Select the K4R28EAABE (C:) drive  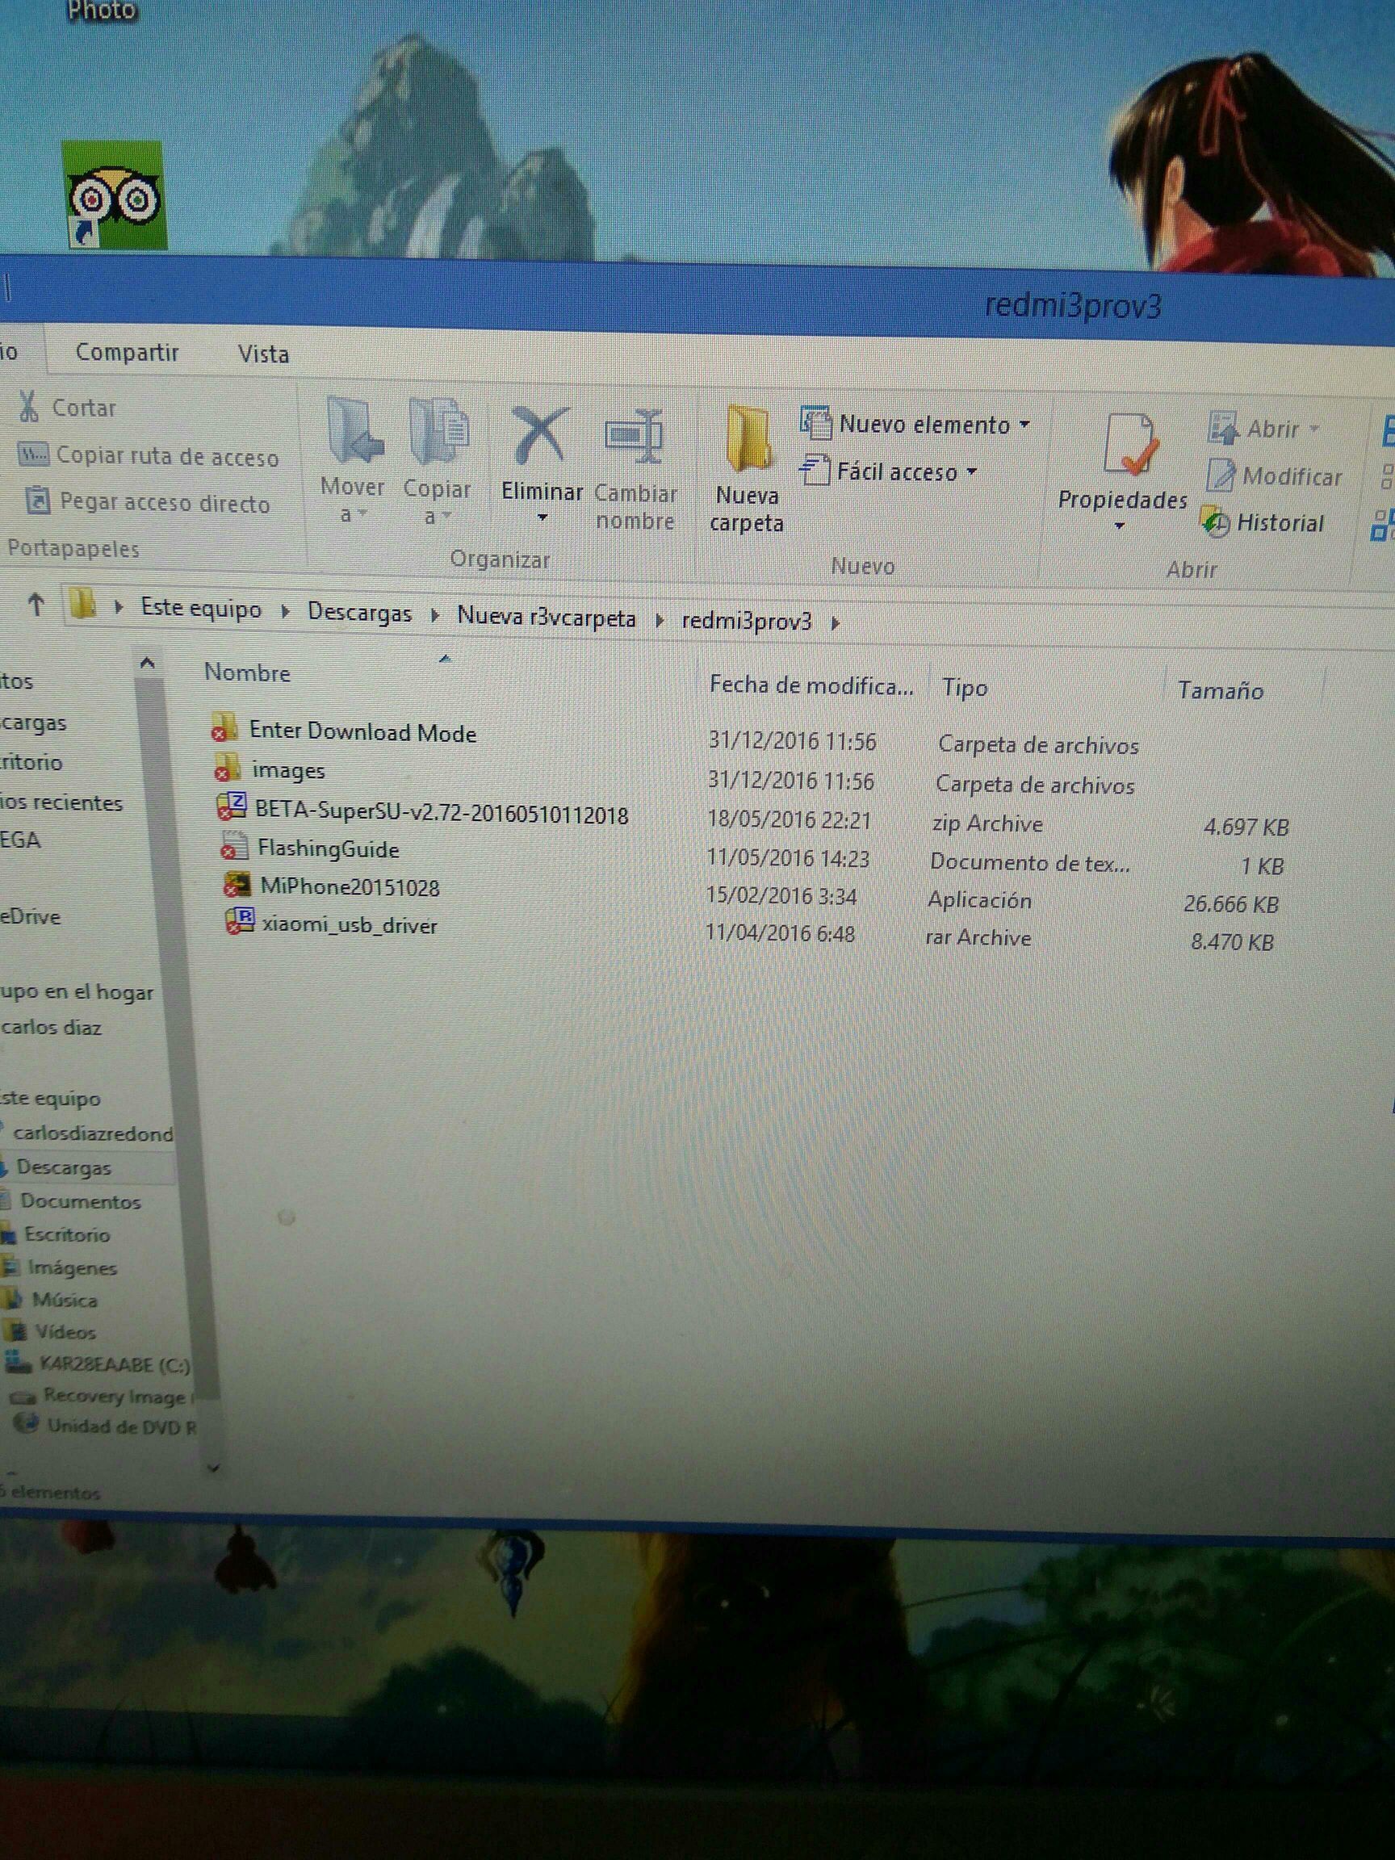click(x=115, y=1365)
